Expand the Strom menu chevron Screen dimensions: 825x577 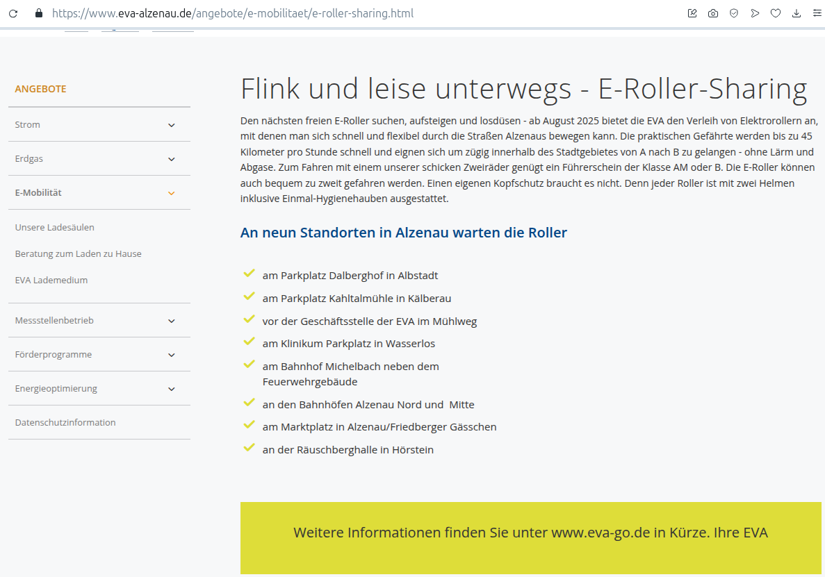[x=172, y=125]
